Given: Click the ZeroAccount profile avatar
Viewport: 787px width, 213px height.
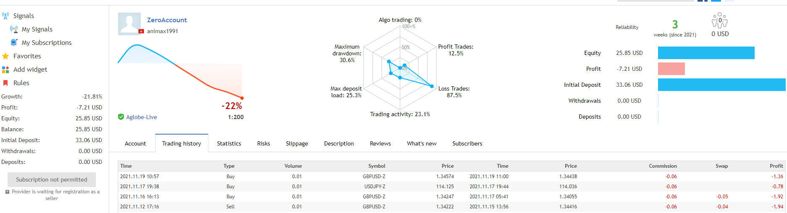Looking at the screenshot, I should (130, 23).
